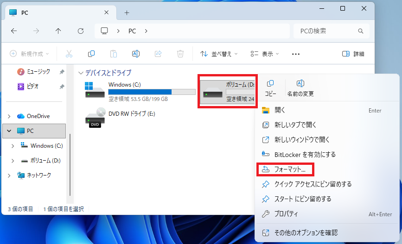
Task: Click the Paste clipboard icon in toolbar
Action: 114,54
